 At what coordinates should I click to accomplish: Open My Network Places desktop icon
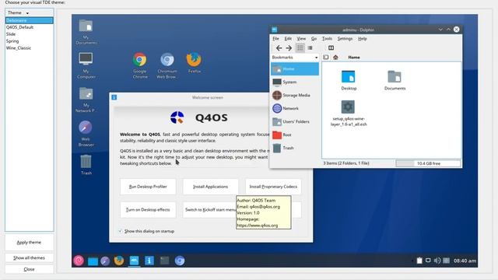86,100
